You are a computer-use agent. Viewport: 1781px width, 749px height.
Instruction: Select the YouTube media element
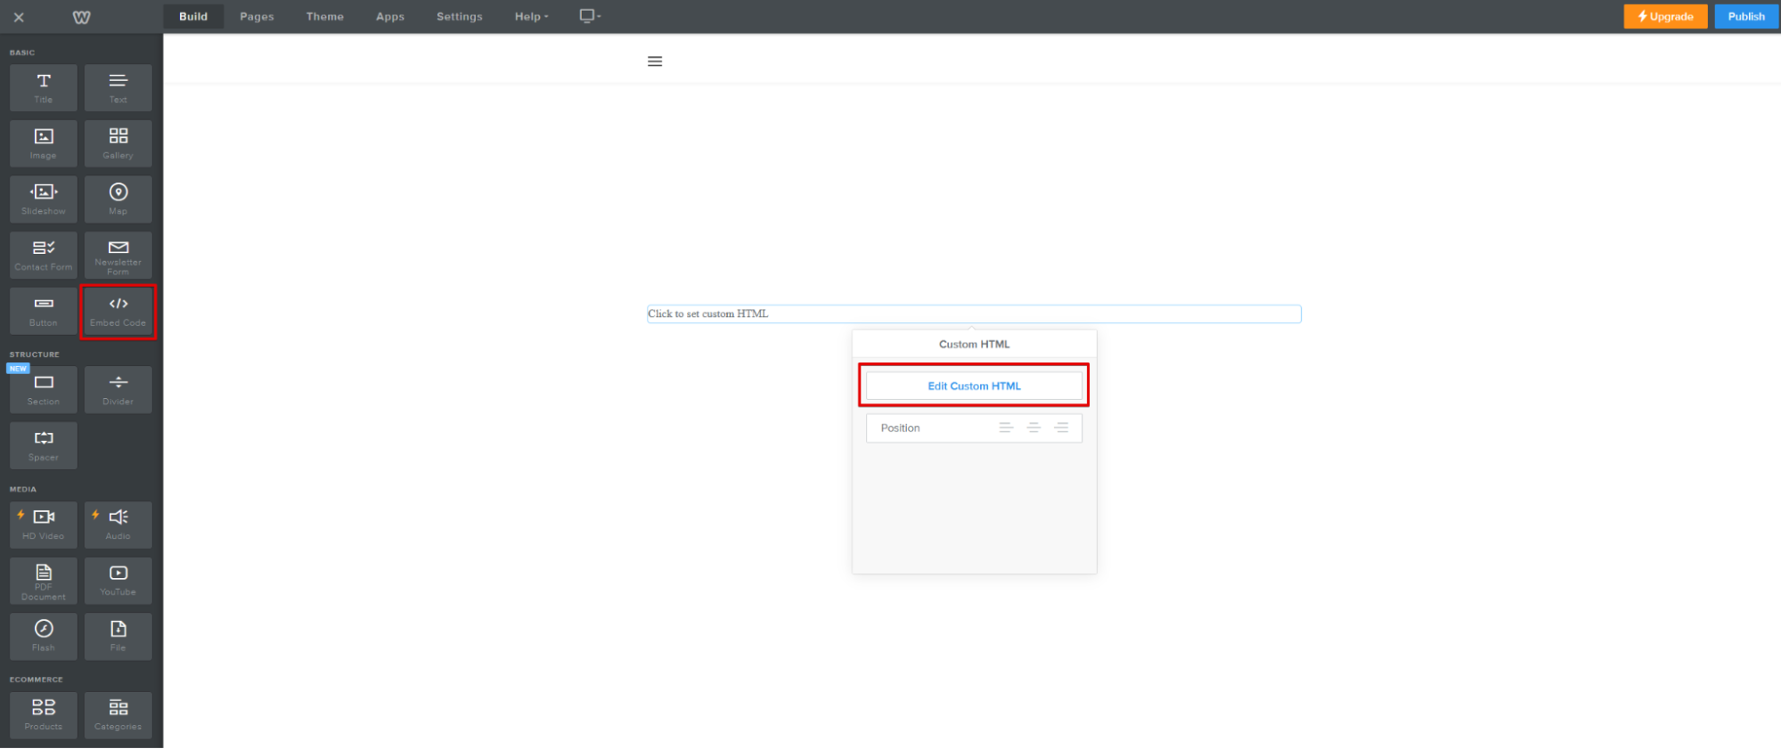[x=118, y=581]
